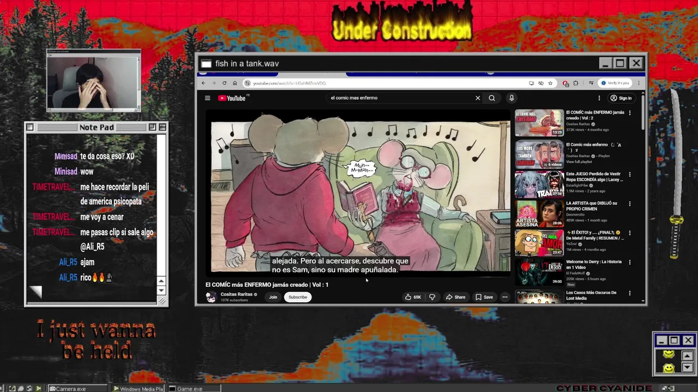The width and height of the screenshot is (698, 392).
Task: Click the bottom smiley face in the widget
Action: [668, 369]
